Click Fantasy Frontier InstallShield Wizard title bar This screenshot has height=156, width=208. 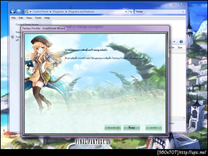(x=95, y=28)
